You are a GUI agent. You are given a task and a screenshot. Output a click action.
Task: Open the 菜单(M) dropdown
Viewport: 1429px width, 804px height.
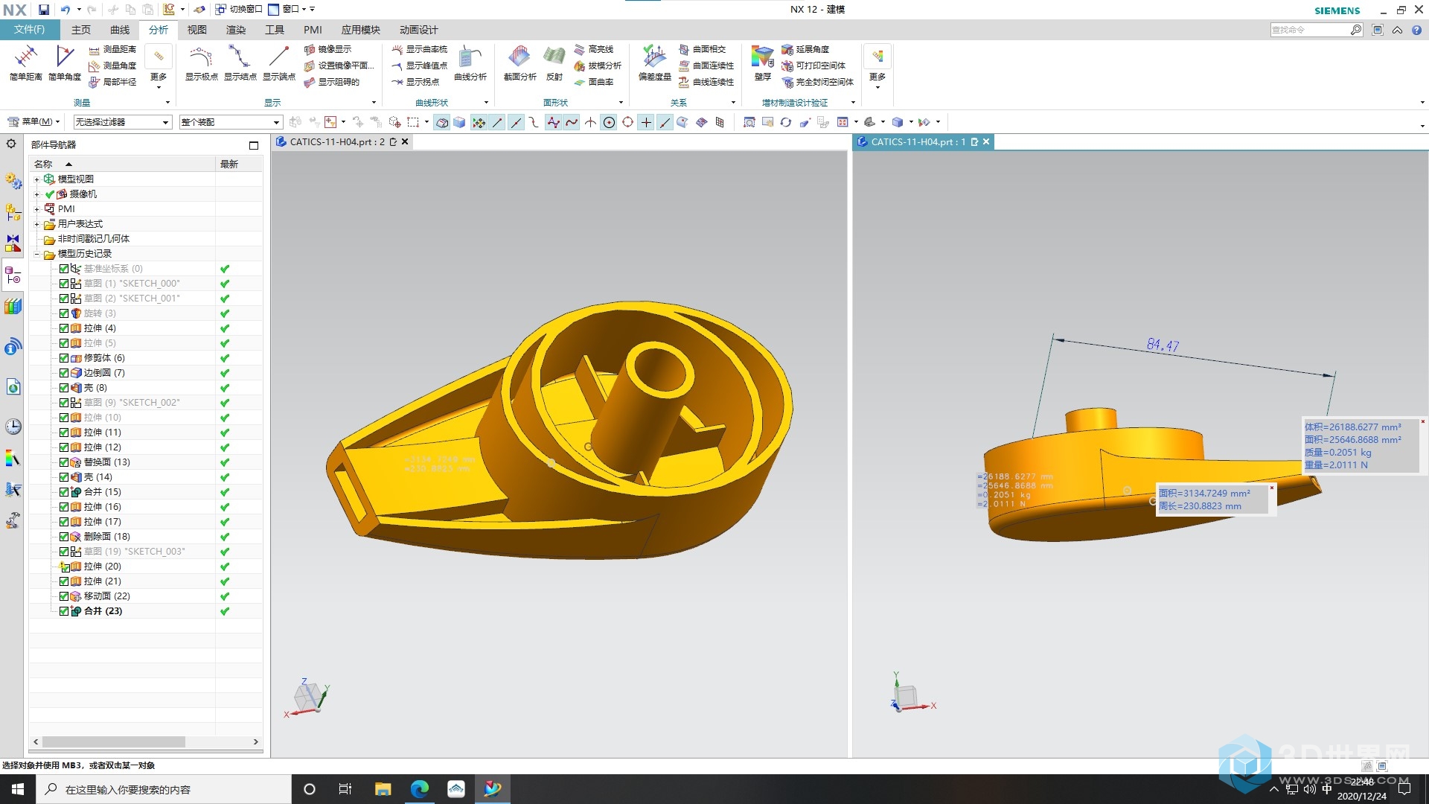pos(33,122)
